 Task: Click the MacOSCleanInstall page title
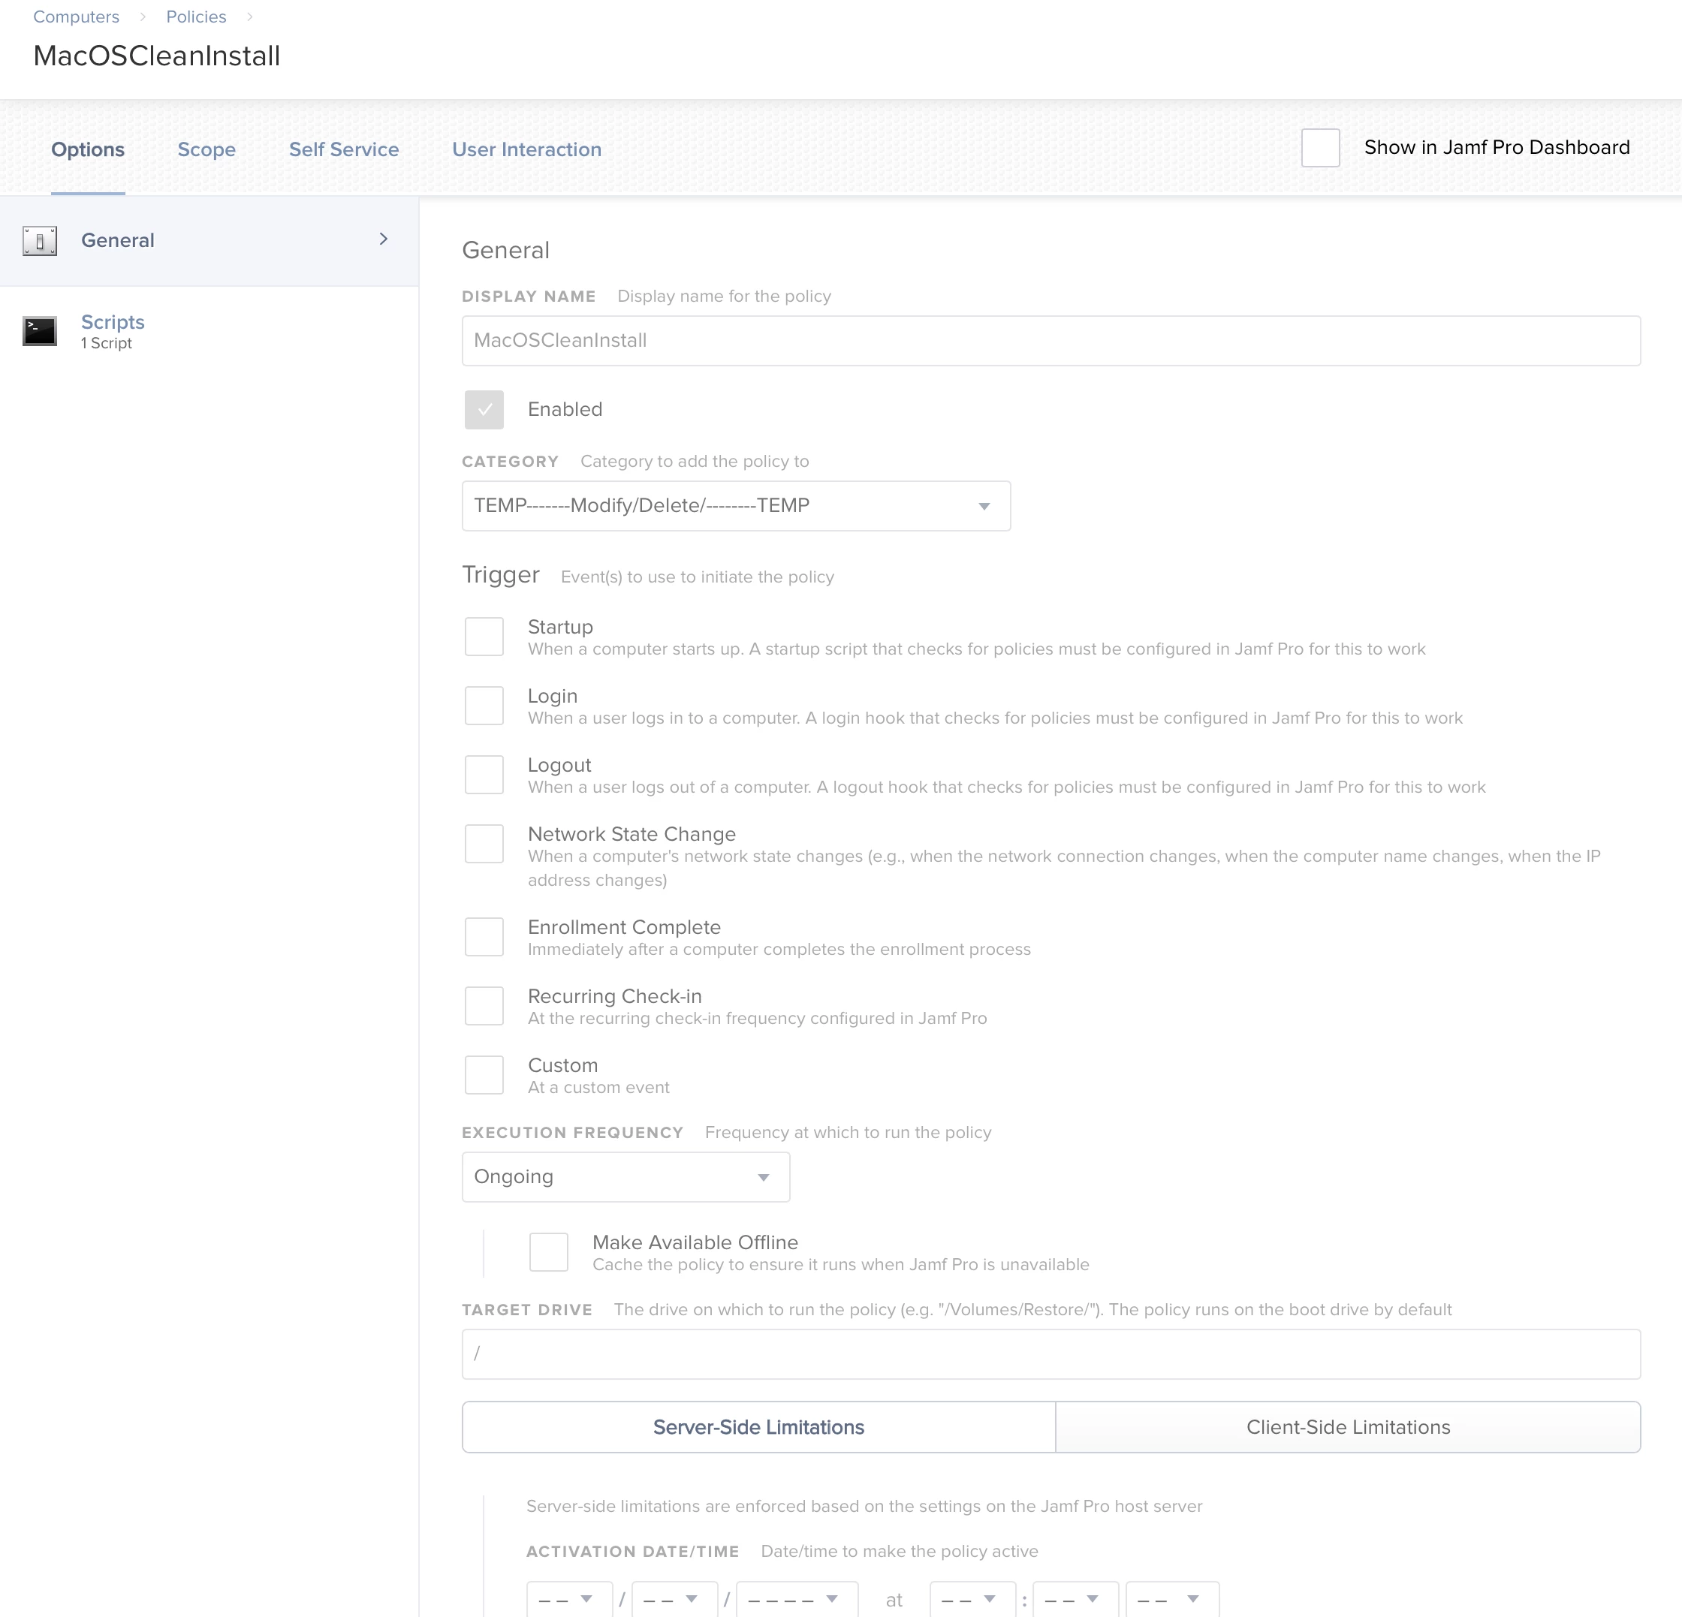(x=157, y=56)
